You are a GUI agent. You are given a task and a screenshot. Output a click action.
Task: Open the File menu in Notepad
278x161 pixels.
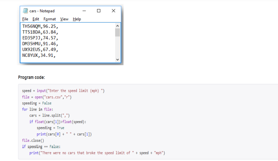[25, 19]
